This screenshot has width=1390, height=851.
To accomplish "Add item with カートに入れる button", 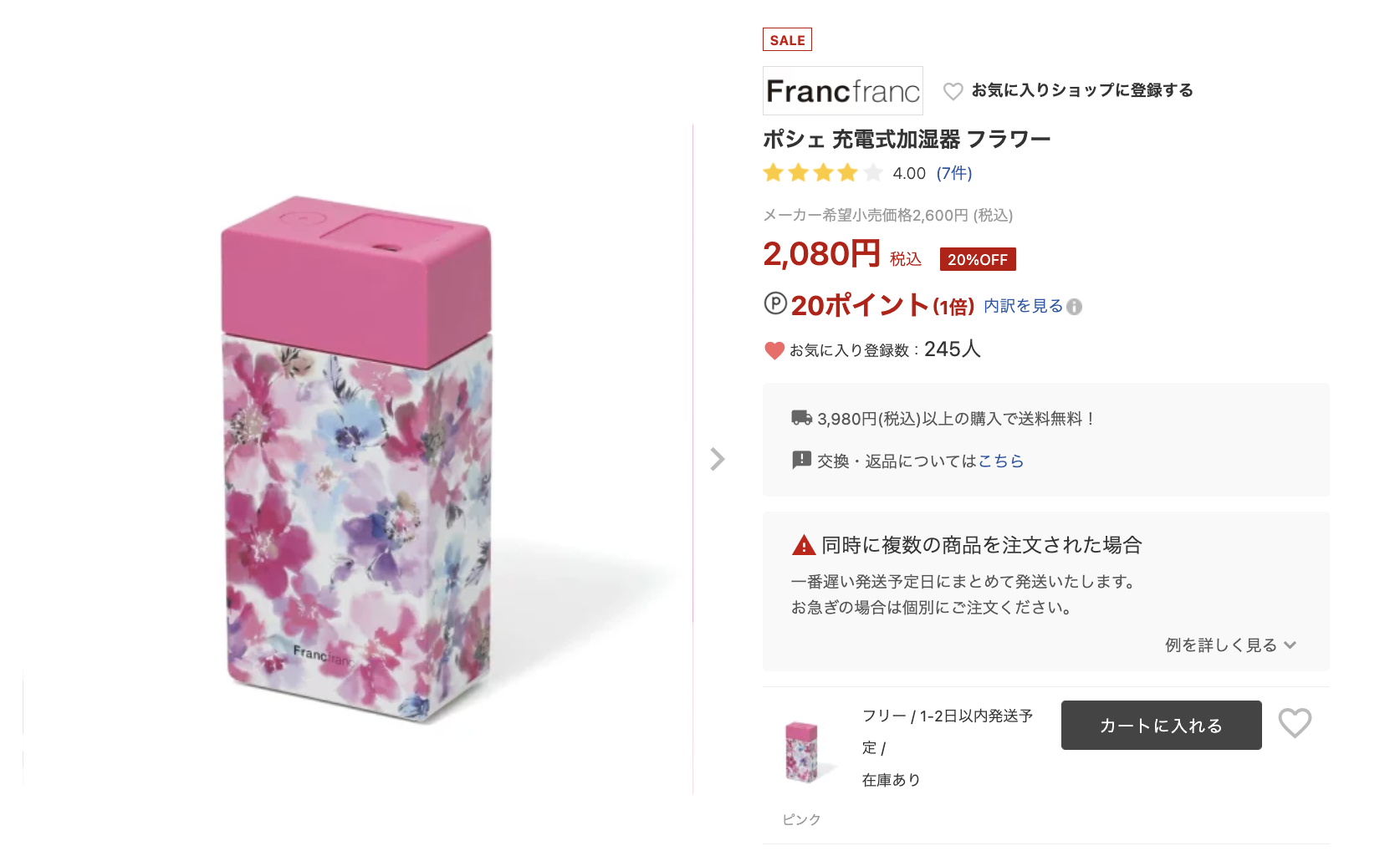I will point(1161,725).
